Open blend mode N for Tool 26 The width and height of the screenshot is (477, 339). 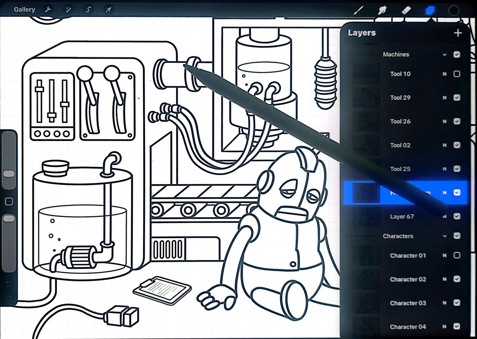444,121
